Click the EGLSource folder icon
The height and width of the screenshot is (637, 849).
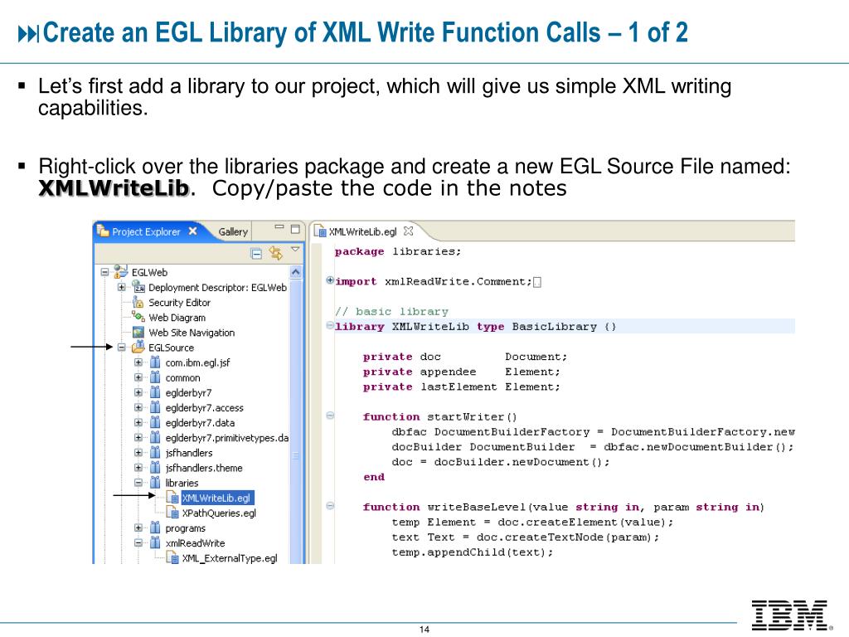click(x=138, y=347)
